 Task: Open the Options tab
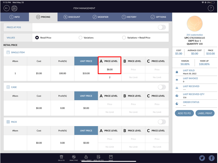tap(158, 17)
